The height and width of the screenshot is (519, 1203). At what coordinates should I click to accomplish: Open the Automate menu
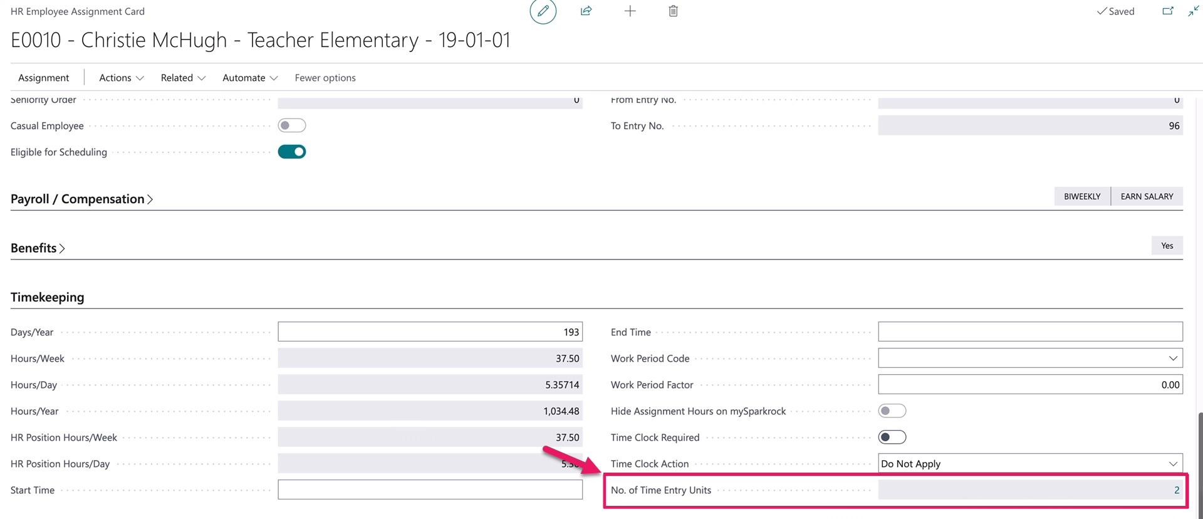tap(250, 78)
